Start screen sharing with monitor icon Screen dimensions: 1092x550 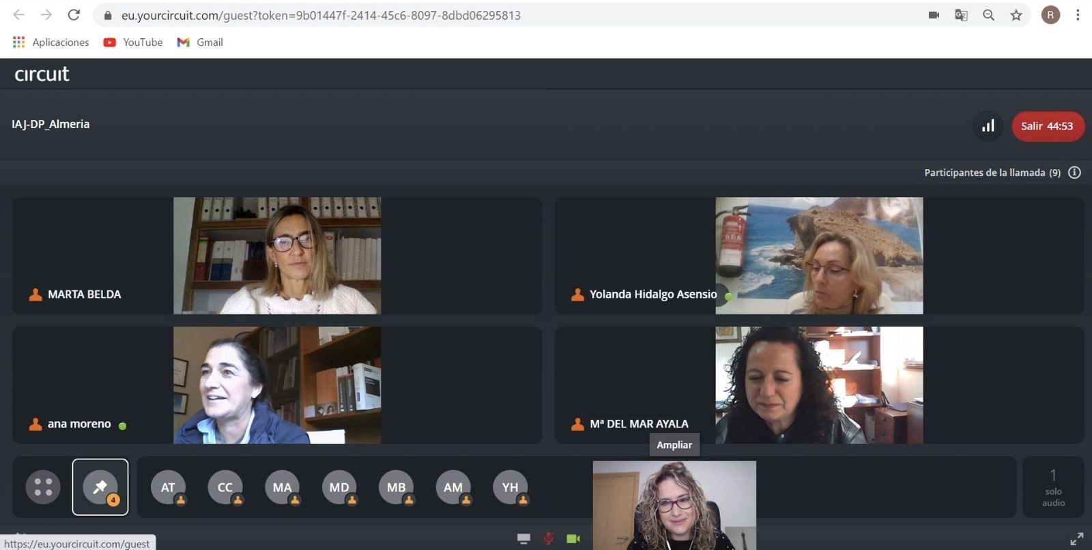523,539
